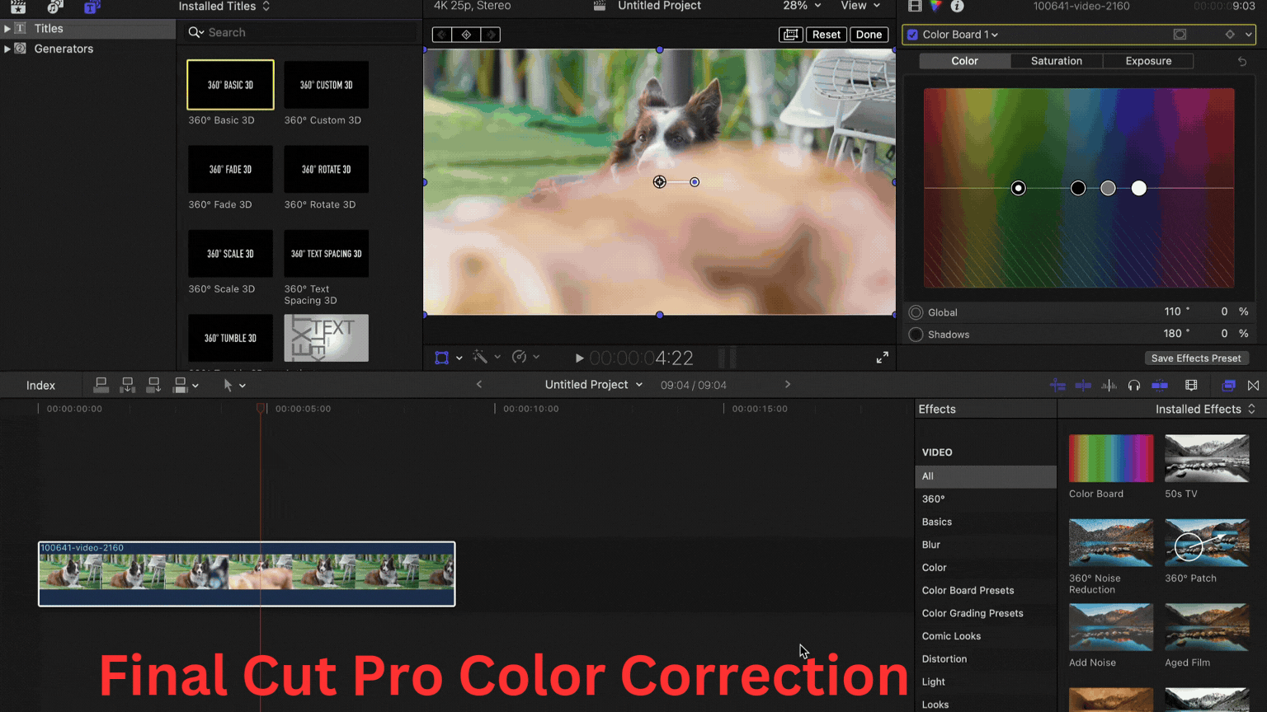Viewport: 1267px width, 712px height.
Task: Open the Info inspector icon
Action: [x=957, y=6]
